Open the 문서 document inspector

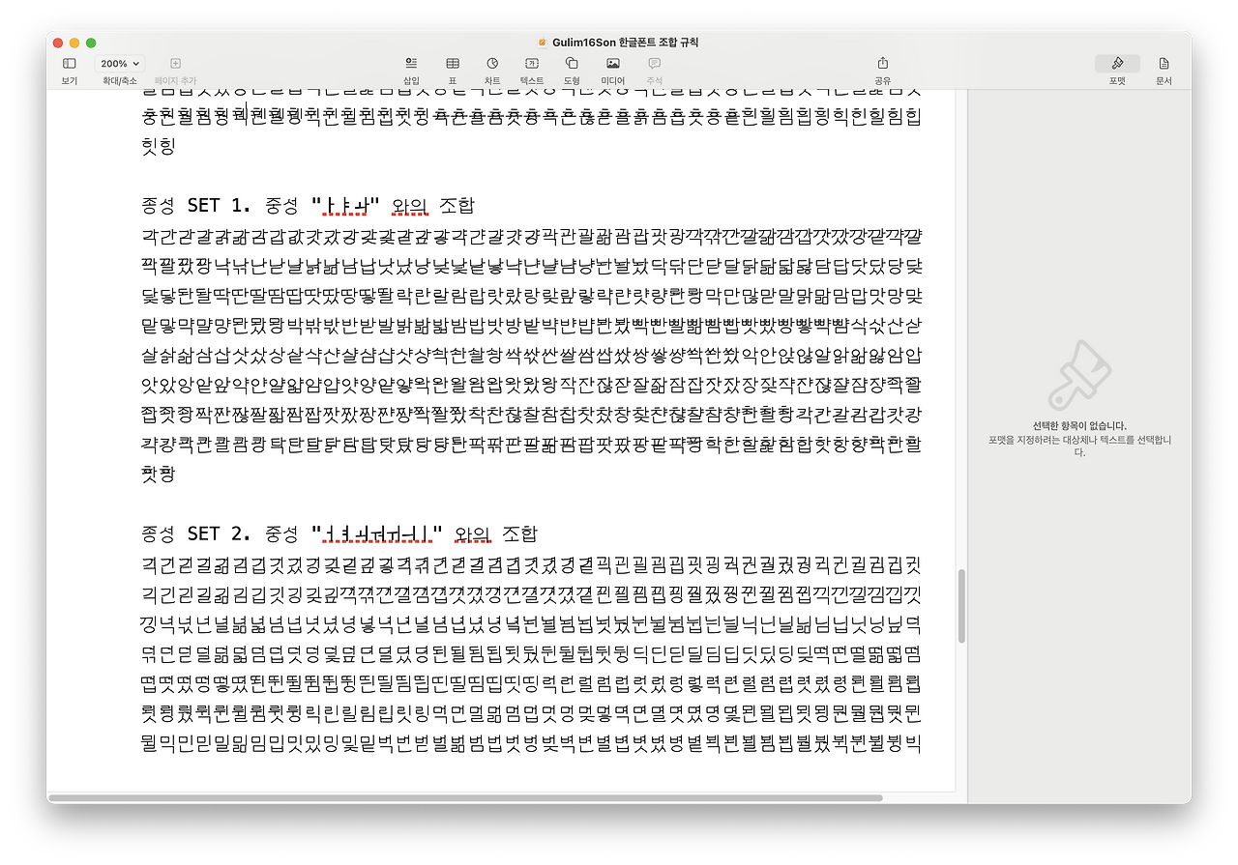[x=1164, y=64]
